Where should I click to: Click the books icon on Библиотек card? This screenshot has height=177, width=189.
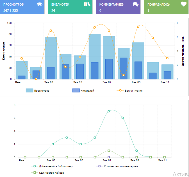[87, 4]
